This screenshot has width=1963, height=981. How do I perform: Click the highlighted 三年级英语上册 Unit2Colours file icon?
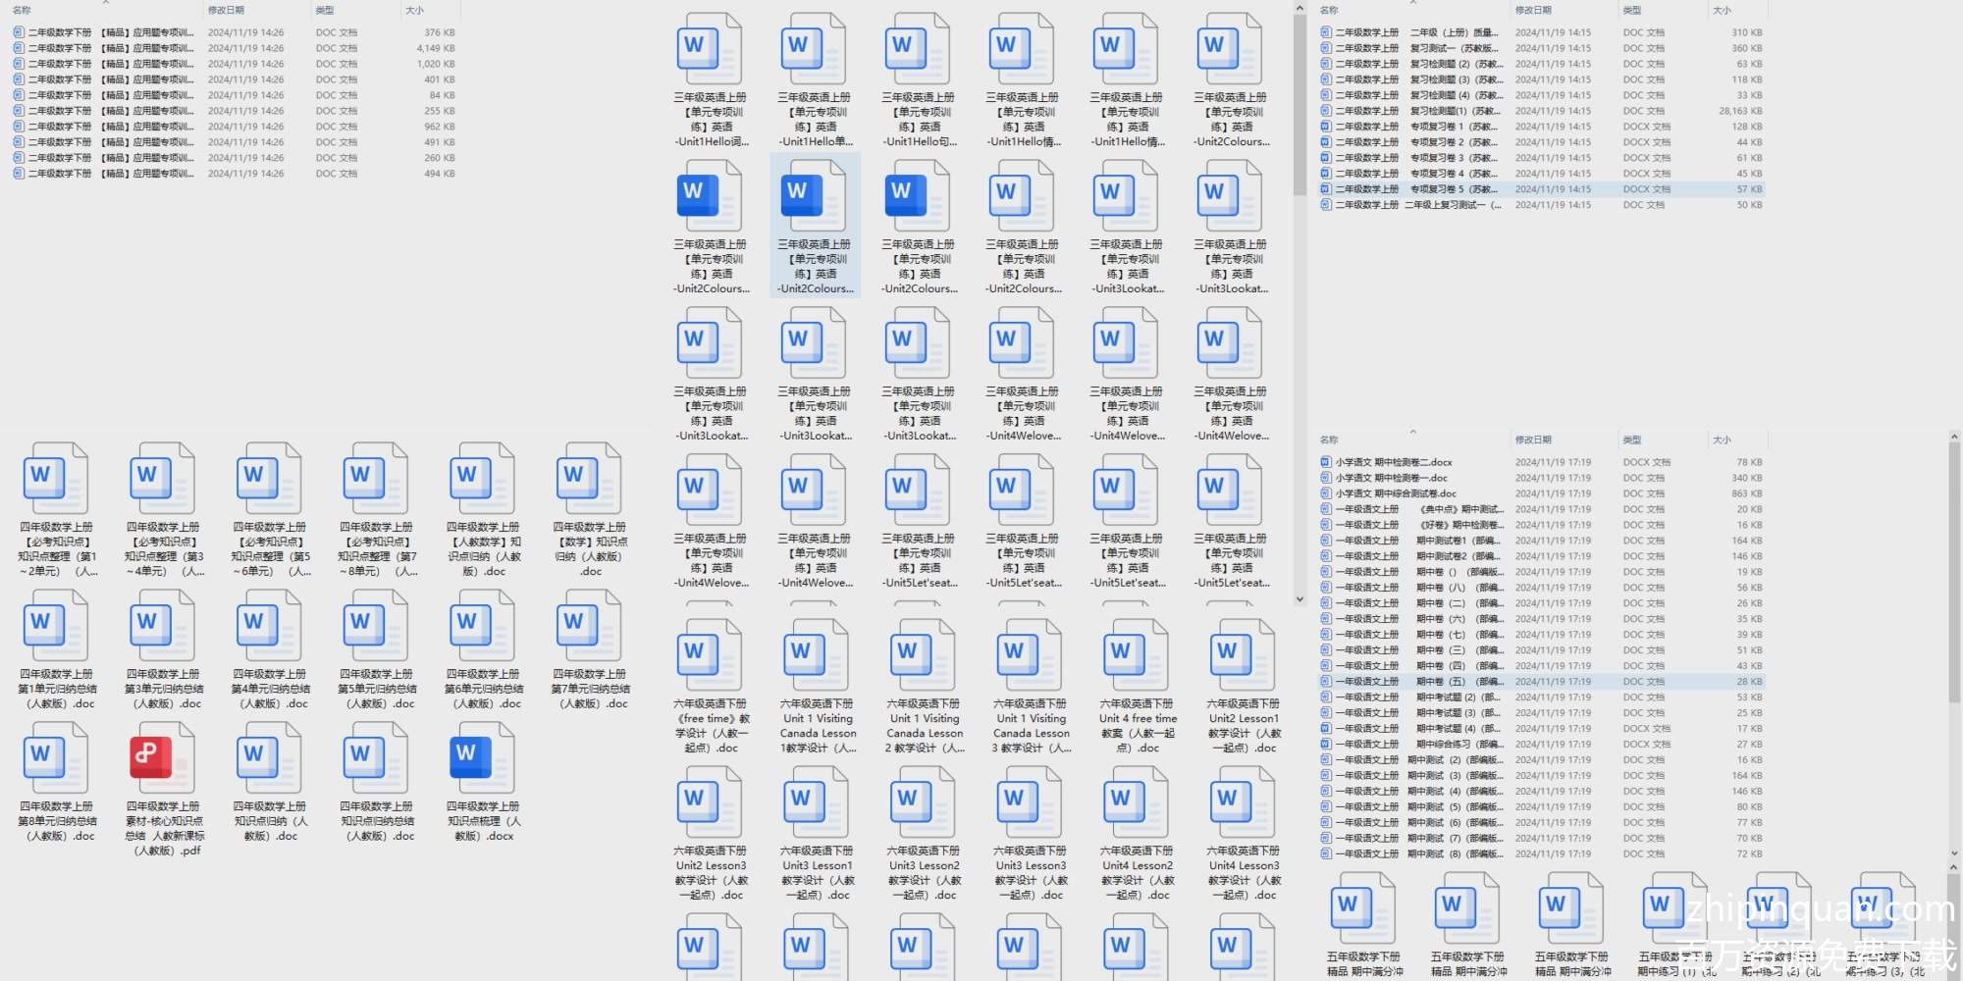[x=814, y=195]
